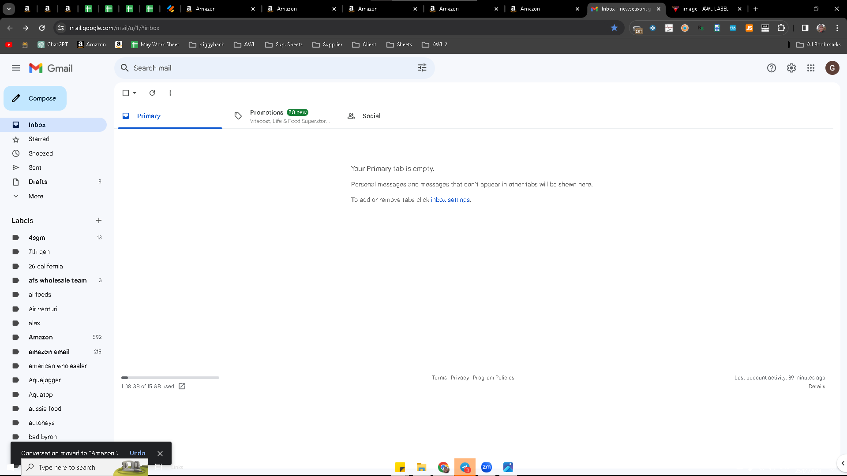Open the Program Policies link

click(x=493, y=378)
